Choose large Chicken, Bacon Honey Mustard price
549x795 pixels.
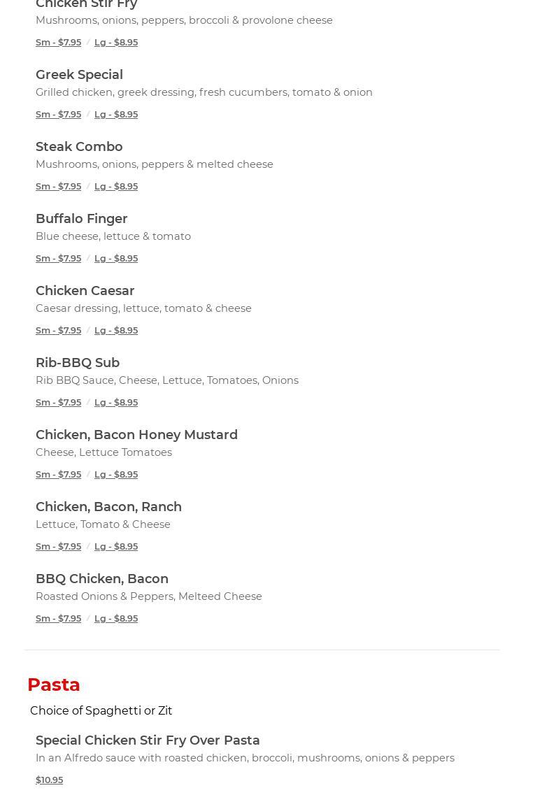click(x=116, y=474)
